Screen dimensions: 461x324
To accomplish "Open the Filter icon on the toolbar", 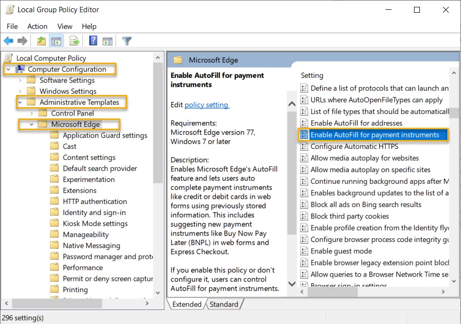I will pos(126,41).
